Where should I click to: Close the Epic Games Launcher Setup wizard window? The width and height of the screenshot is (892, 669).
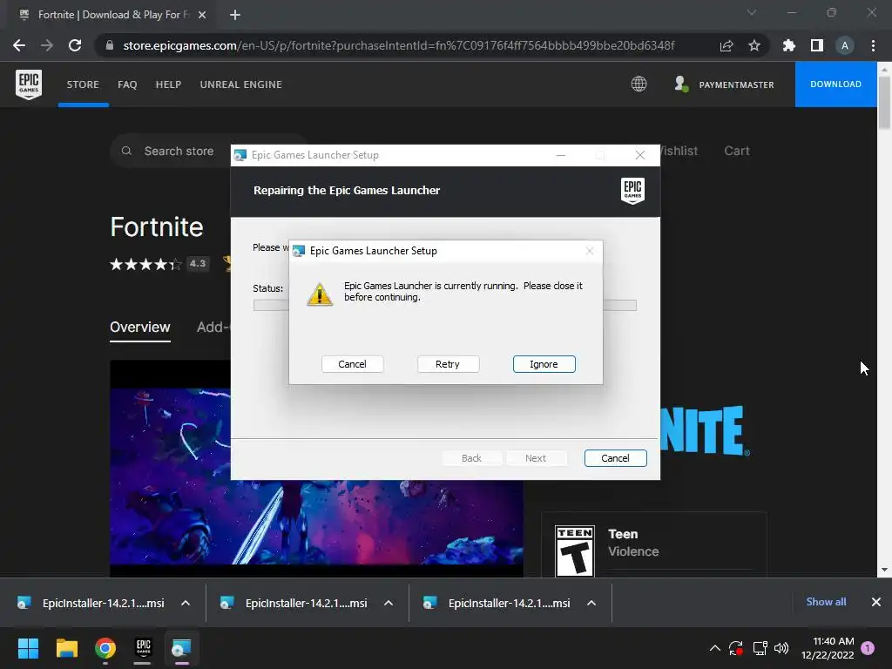(640, 155)
